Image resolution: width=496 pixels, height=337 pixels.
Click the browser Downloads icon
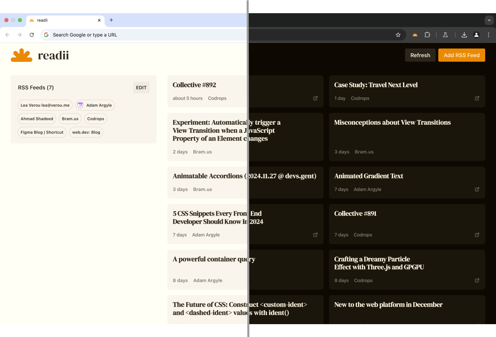(x=464, y=34)
